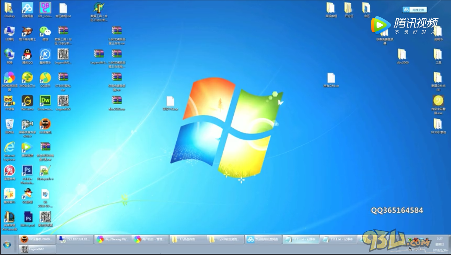The height and width of the screenshot is (255, 451).
Task: Launch Internet Explorer from the desktop
Action: pyautogui.click(x=9, y=151)
